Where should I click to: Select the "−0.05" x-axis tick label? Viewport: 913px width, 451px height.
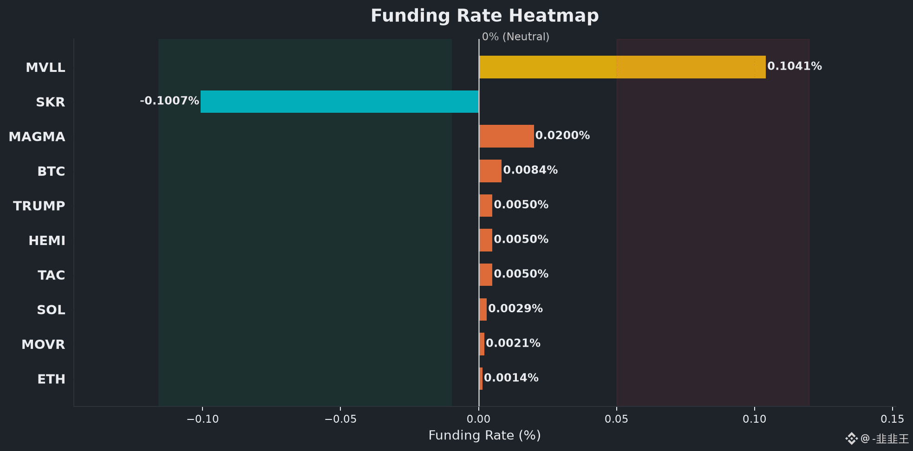340,419
